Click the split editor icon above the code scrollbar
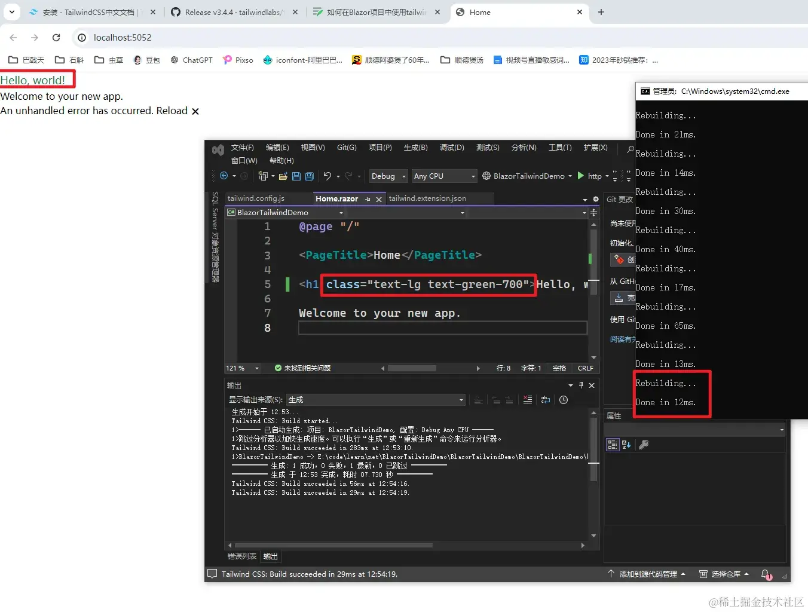808x612 pixels. tap(593, 213)
